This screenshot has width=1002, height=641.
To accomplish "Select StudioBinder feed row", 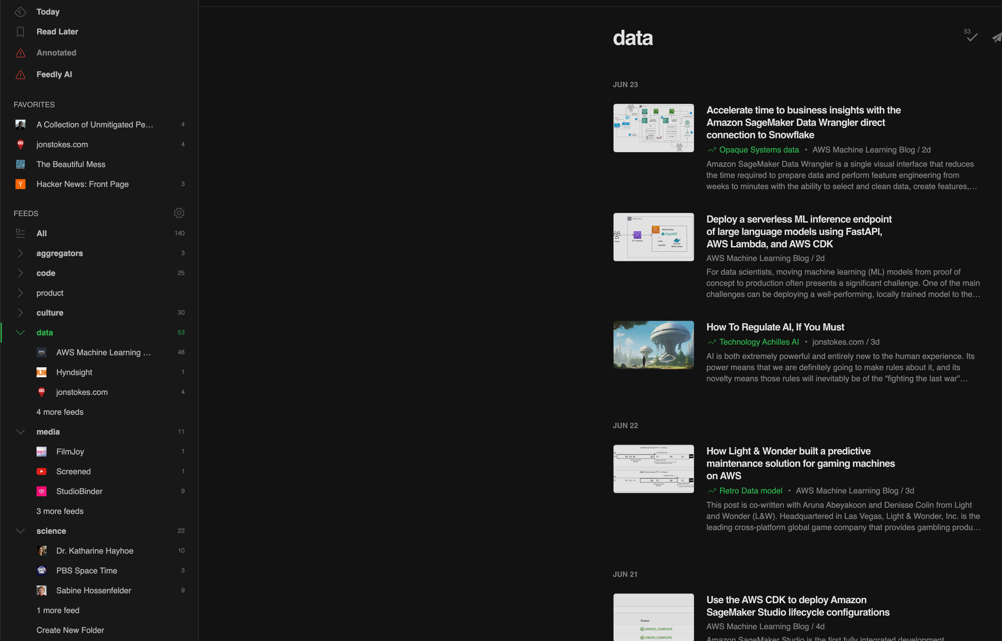I will (99, 491).
